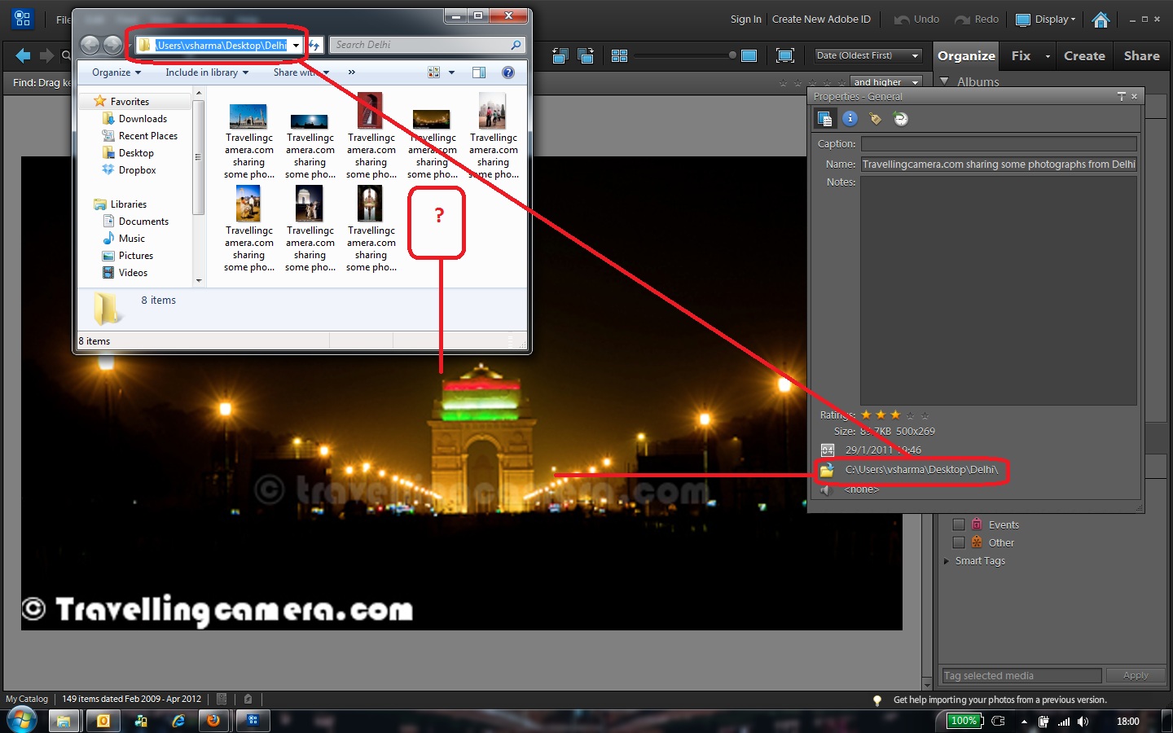Open Metadata info icon in Properties panel
This screenshot has width=1173, height=733.
coord(850,118)
